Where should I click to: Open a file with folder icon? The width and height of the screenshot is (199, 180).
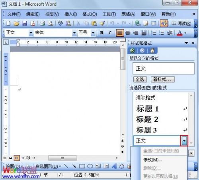(x=17, y=24)
